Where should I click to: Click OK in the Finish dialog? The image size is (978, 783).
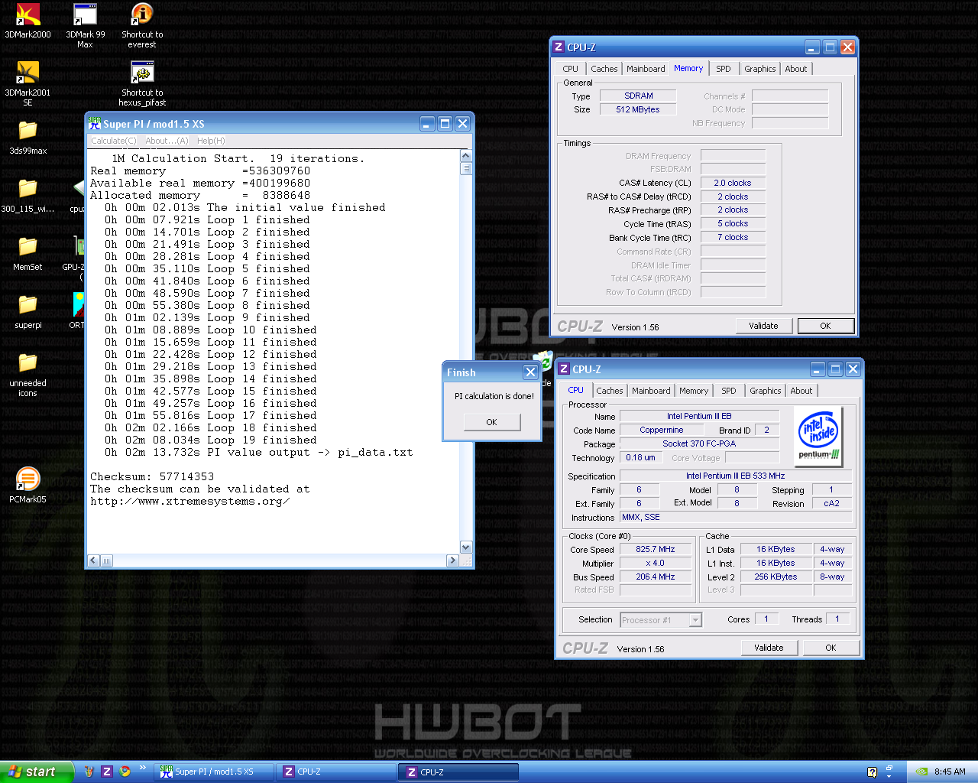click(491, 422)
